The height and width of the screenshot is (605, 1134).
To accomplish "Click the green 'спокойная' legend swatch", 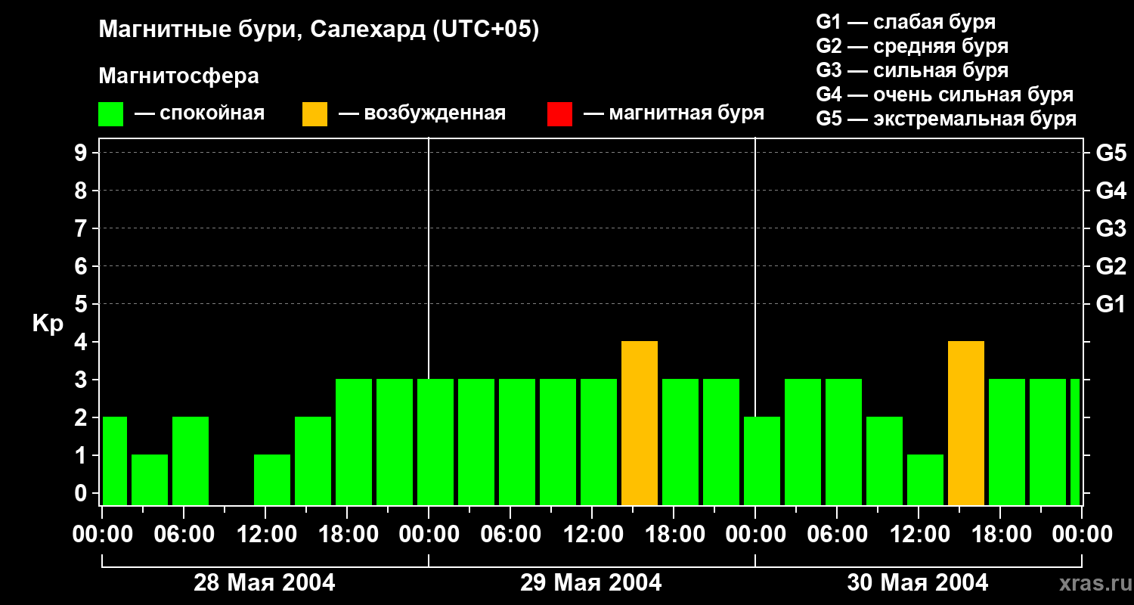I will (110, 114).
